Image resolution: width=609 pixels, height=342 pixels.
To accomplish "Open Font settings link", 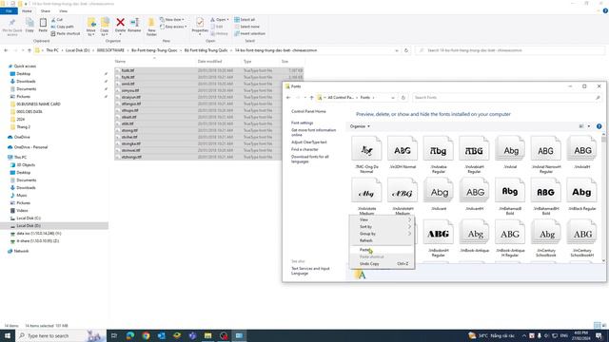I will coord(303,123).
